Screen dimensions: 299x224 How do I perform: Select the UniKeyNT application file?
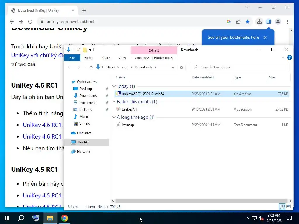tap(202, 109)
